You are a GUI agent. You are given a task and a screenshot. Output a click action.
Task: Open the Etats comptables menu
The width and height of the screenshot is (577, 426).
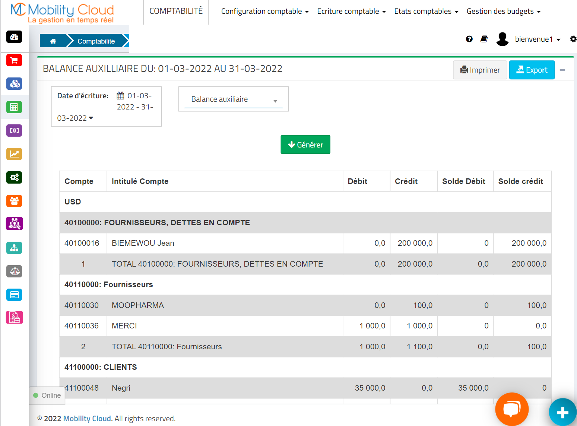pos(426,12)
